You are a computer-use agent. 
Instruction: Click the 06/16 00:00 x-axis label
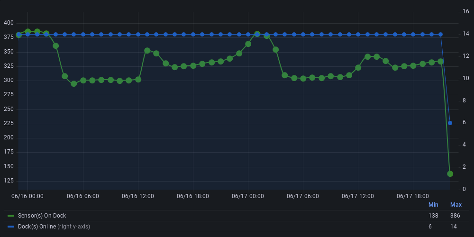pyautogui.click(x=27, y=196)
